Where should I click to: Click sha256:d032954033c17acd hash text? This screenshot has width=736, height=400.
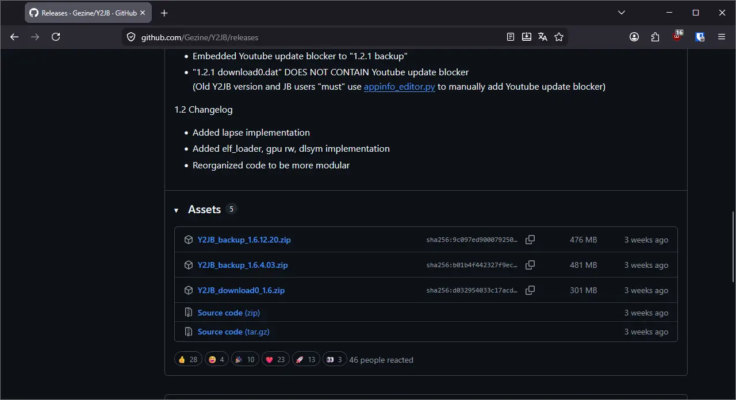(472, 290)
